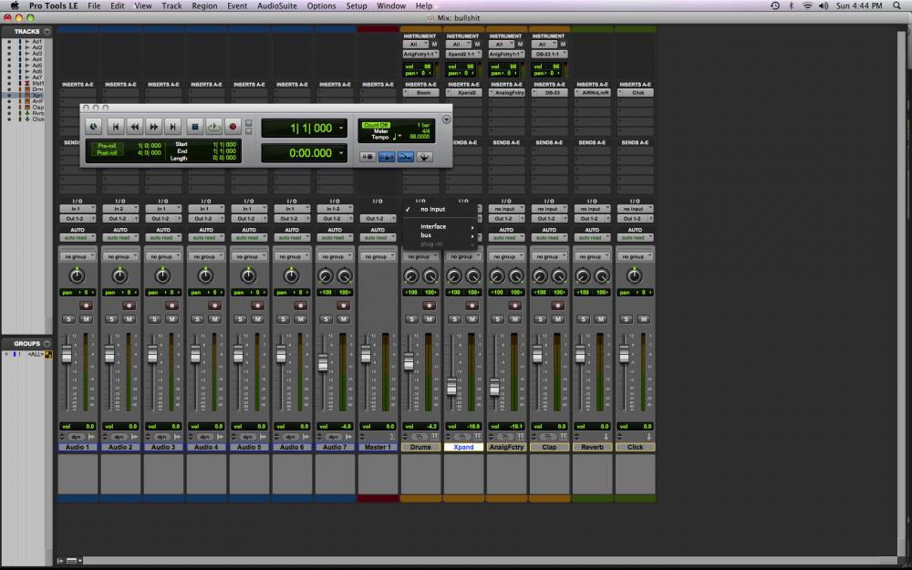Click the tempo value 98.0000 in Transport
Screen dimensions: 912x570
(419, 138)
